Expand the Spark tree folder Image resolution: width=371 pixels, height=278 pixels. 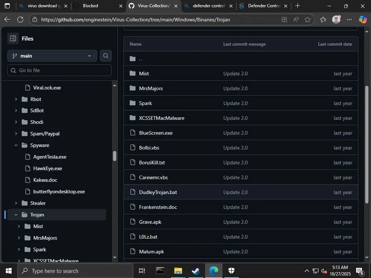coord(19,249)
